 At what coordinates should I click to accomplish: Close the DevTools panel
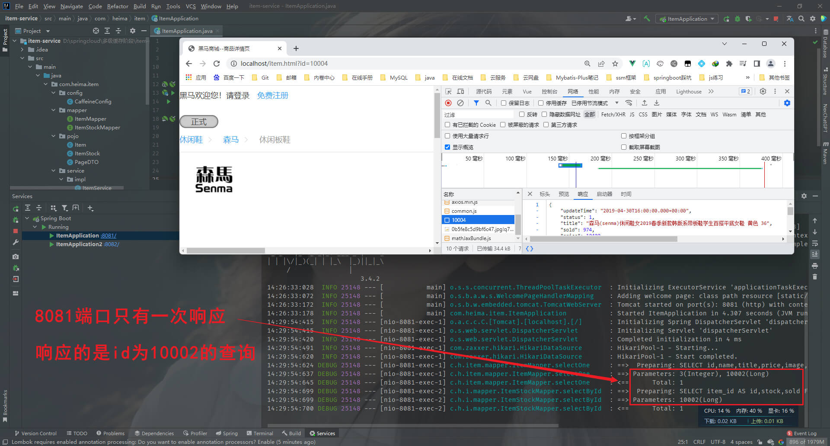[787, 91]
